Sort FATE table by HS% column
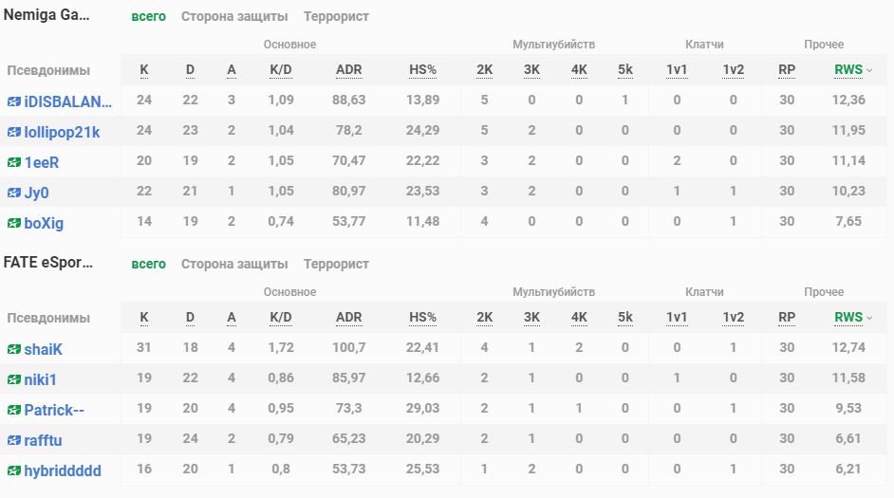This screenshot has width=894, height=498. (x=422, y=317)
